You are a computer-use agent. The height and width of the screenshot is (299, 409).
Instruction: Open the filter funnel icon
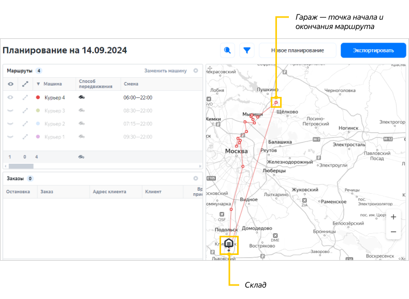tap(247, 50)
